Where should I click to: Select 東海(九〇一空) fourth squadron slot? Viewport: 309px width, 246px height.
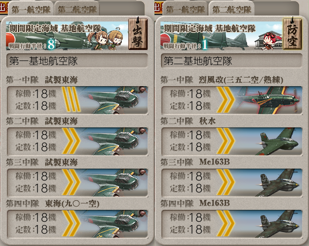point(77,224)
